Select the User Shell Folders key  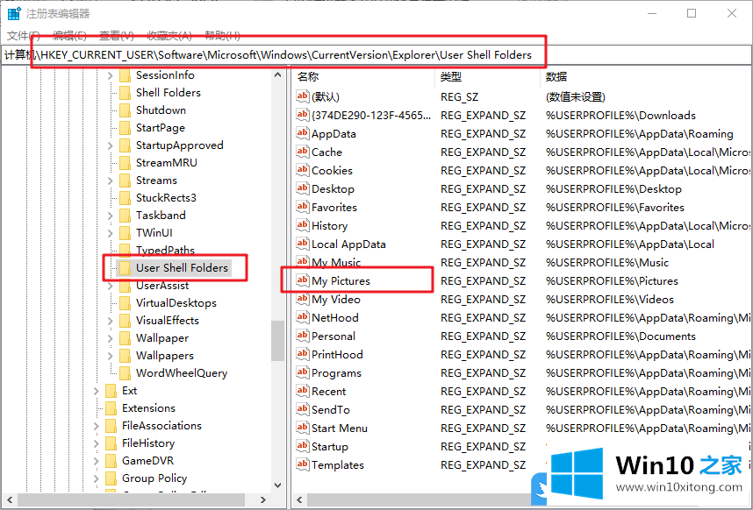182,267
